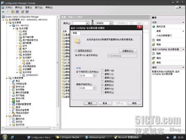Click the 发现方法 icon in the tree
The height and width of the screenshot is (140, 186).
(20, 52)
